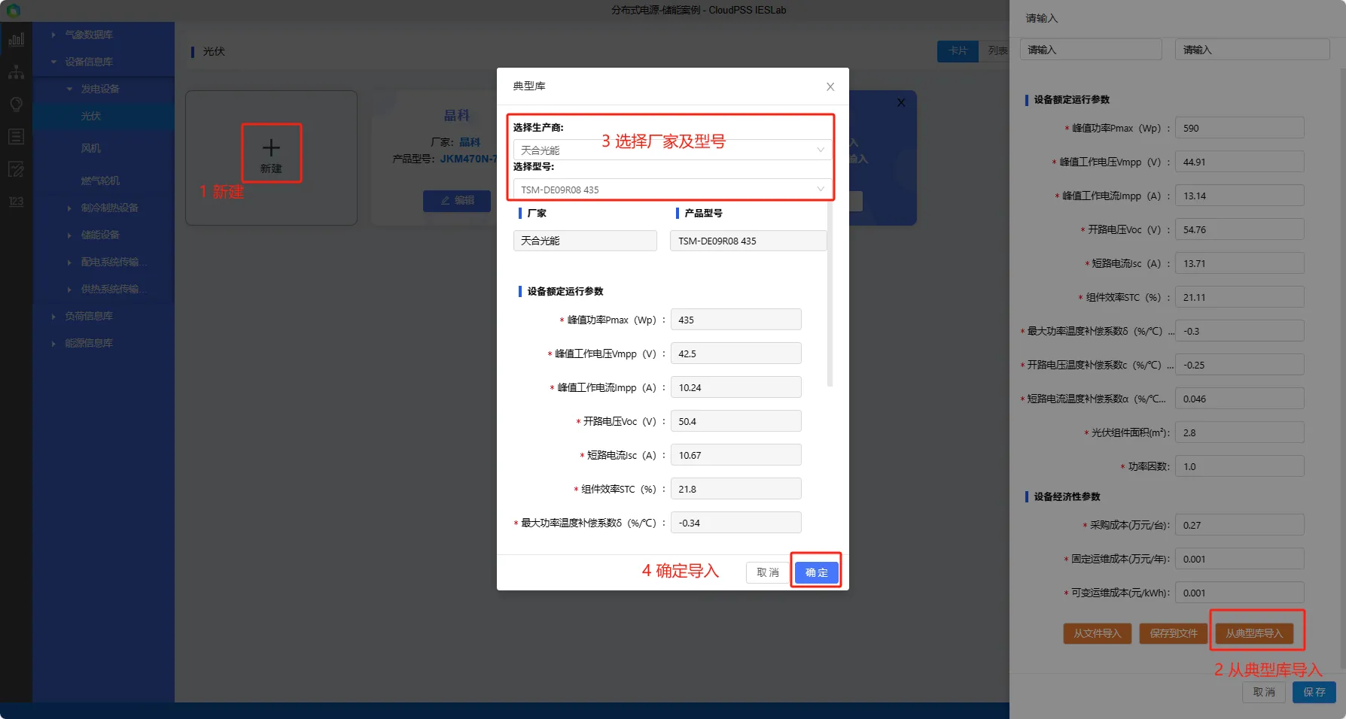This screenshot has width=1346, height=719.
Task: Click the plus icon to create a new device
Action: pos(271,147)
